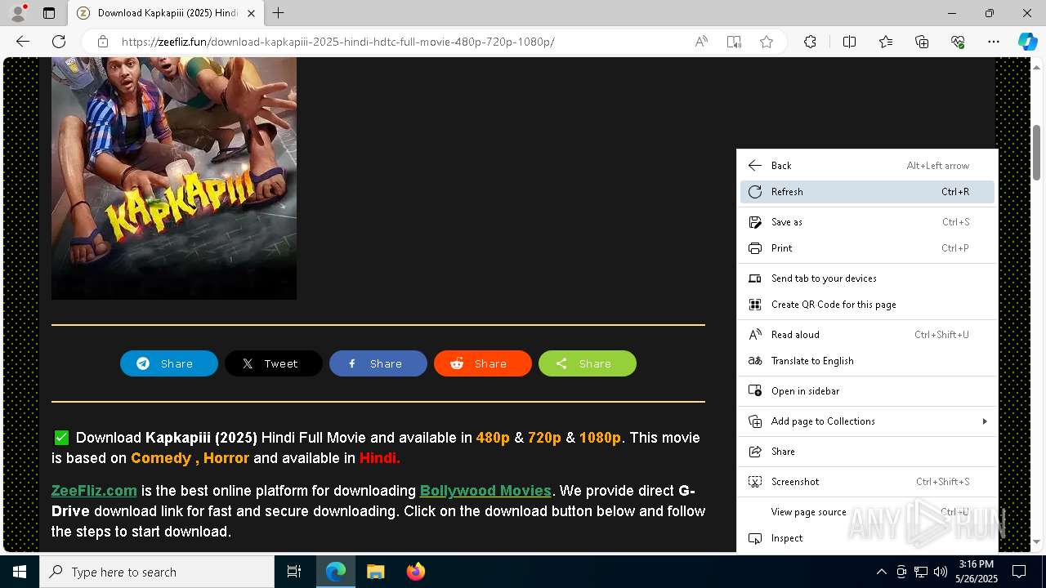
Task: Click the browser reload page icon
Action: coord(59,42)
